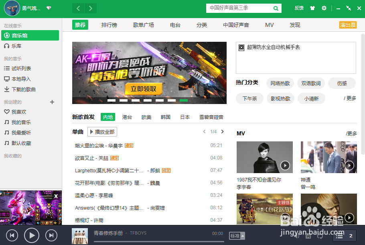Open the settings gear
365x245 pixels.
click(x=324, y=8)
